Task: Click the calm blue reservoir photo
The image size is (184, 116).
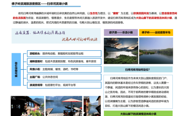Action: pos(156,51)
